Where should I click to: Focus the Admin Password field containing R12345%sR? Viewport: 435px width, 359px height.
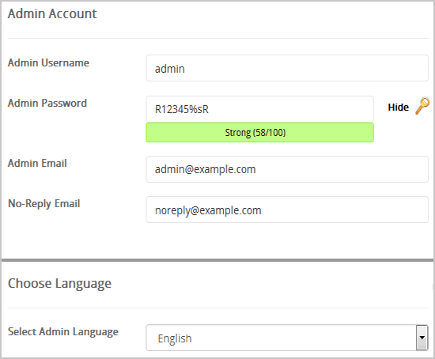click(259, 109)
